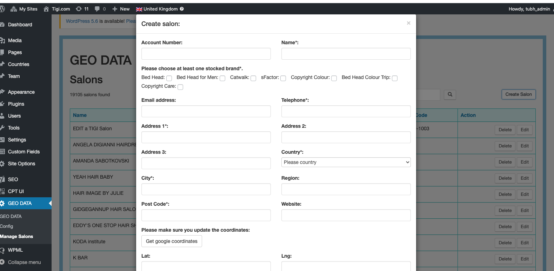This screenshot has width=554, height=271.
Task: Go to the Config submenu item
Action: point(7,226)
